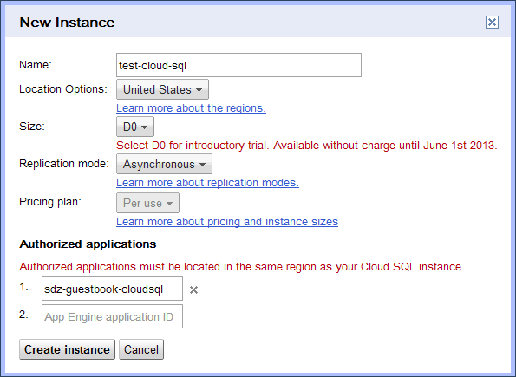
Task: Click the Create instance button
Action: point(67,349)
